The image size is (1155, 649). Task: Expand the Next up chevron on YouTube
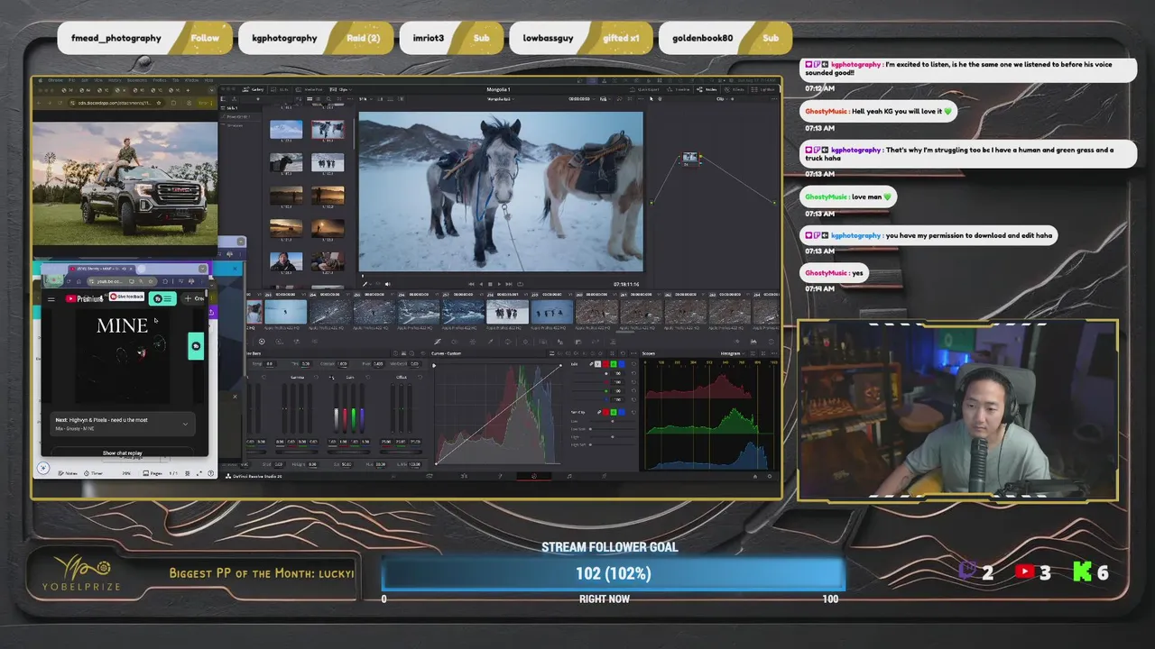(x=185, y=424)
